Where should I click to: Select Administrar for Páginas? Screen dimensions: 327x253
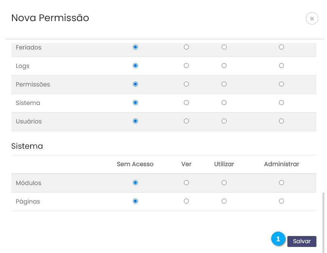[281, 201]
